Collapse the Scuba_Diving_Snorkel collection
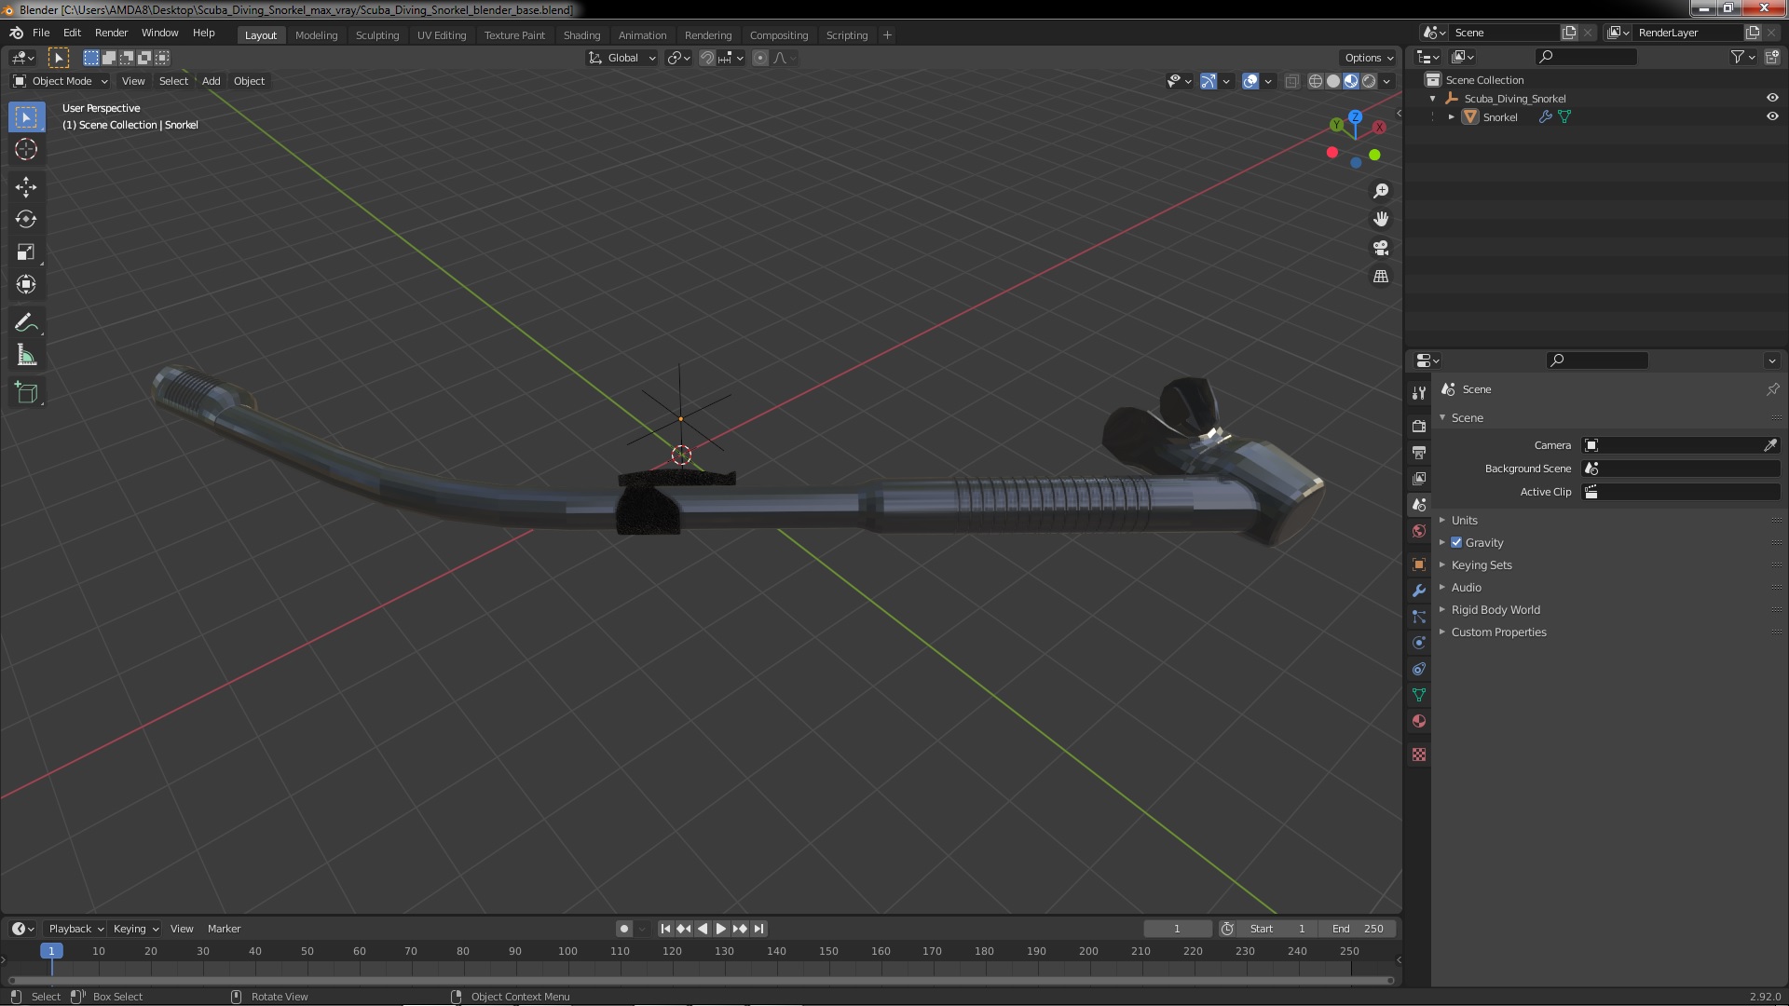The width and height of the screenshot is (1789, 1006). [1432, 98]
